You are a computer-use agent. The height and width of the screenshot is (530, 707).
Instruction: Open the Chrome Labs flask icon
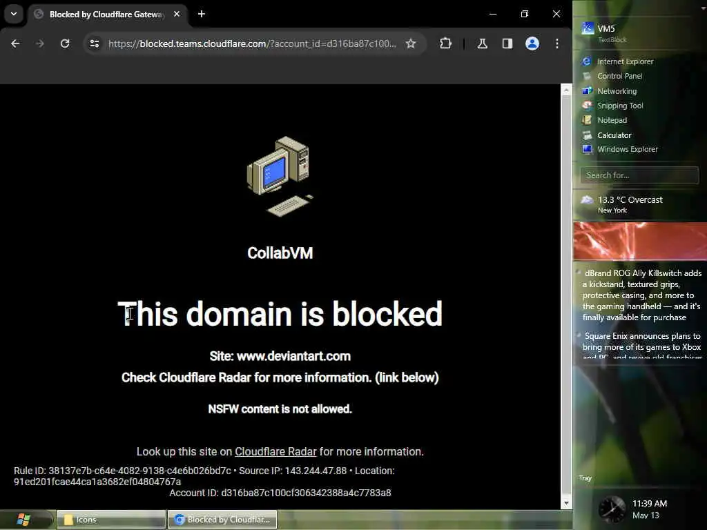[x=482, y=43]
